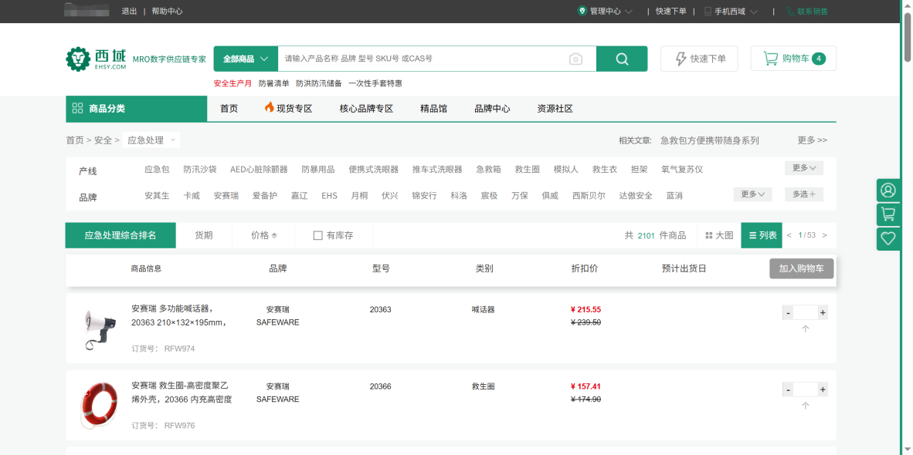This screenshot has height=455, width=913.
Task: Open the shopping cart with 4 items
Action: click(x=793, y=59)
